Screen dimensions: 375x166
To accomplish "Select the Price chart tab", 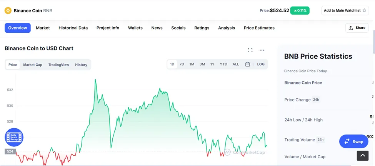I will pos(13,65).
